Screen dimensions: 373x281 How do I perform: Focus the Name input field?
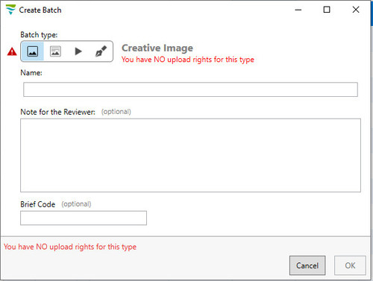click(x=190, y=89)
